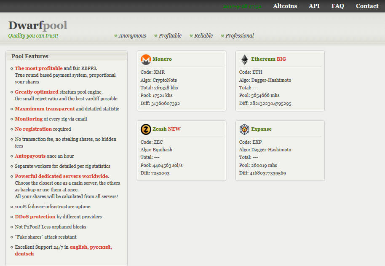Open the Altcoins menu item
This screenshot has width=385, height=266.
(x=285, y=6)
